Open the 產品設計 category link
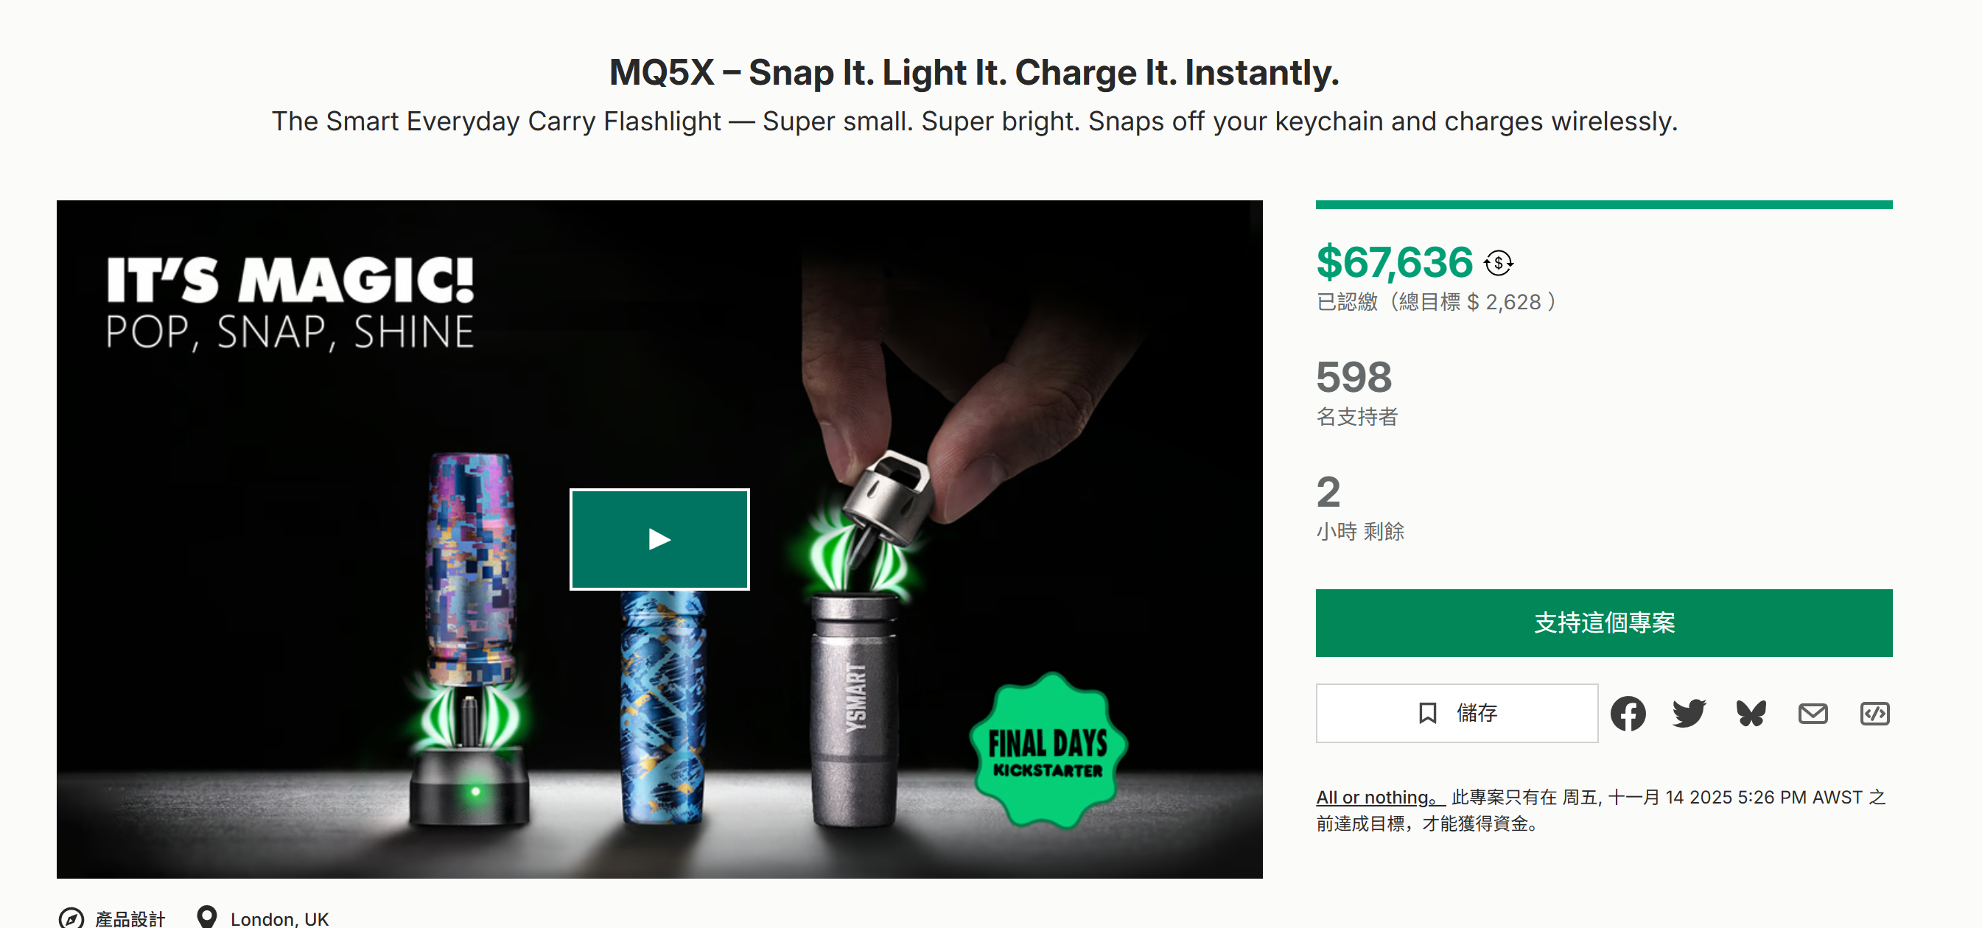This screenshot has height=928, width=1982. pyautogui.click(x=130, y=918)
